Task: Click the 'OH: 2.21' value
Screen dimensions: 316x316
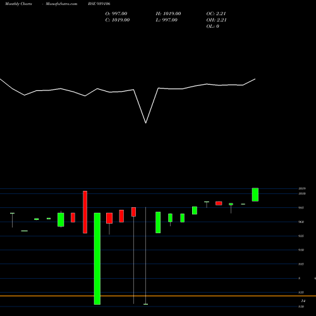Action: [x=216, y=20]
